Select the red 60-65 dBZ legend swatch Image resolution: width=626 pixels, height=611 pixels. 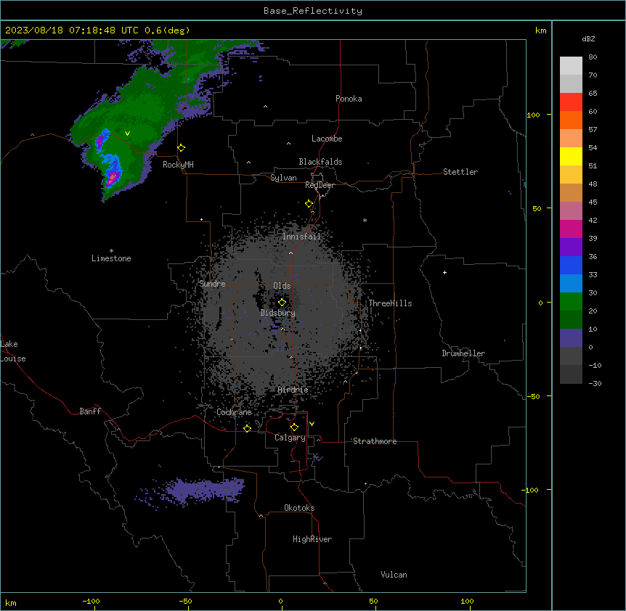pos(571,102)
